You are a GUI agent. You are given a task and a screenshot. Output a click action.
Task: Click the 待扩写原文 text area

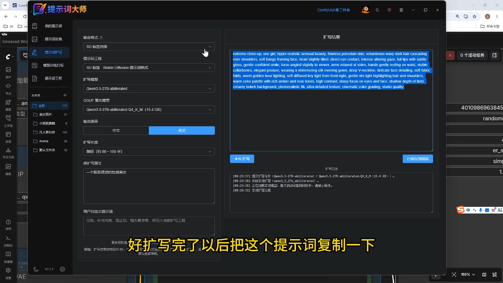pyautogui.click(x=149, y=186)
